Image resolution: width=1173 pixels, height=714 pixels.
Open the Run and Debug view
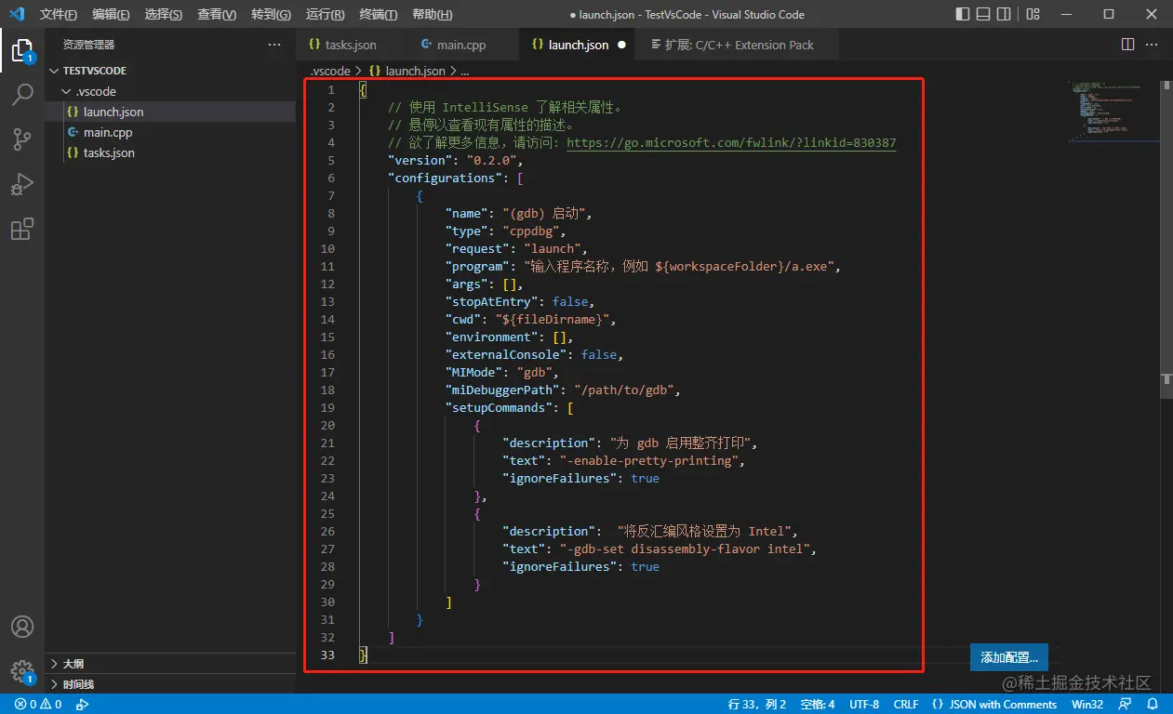22,183
